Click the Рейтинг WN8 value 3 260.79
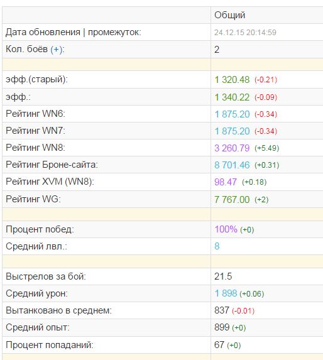Viewport: 323px width, 360px height. (232, 148)
